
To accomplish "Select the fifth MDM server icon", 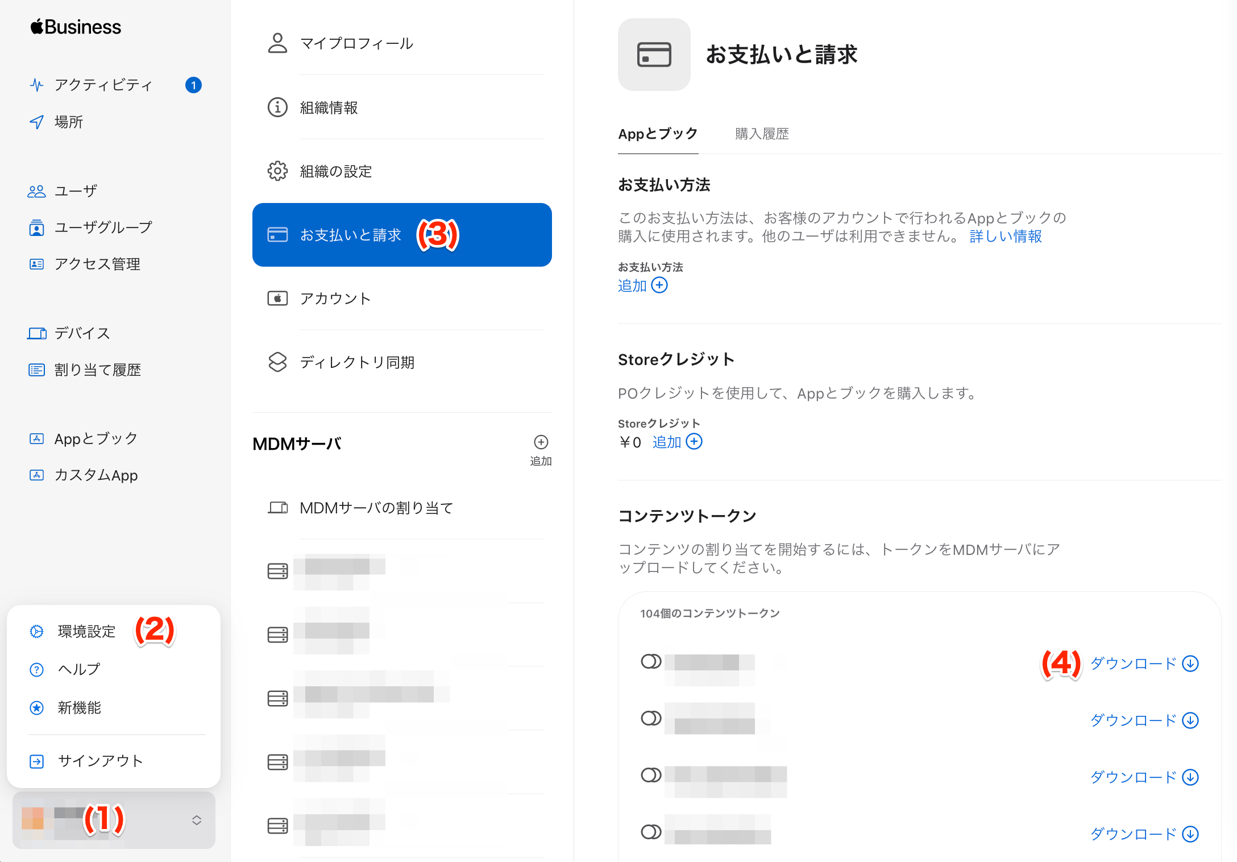I will (277, 826).
